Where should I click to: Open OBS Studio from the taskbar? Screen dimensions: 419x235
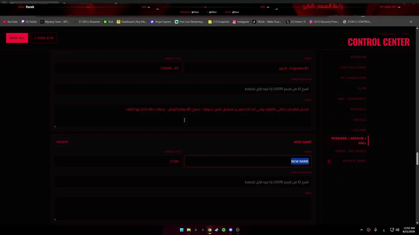pos(238,230)
